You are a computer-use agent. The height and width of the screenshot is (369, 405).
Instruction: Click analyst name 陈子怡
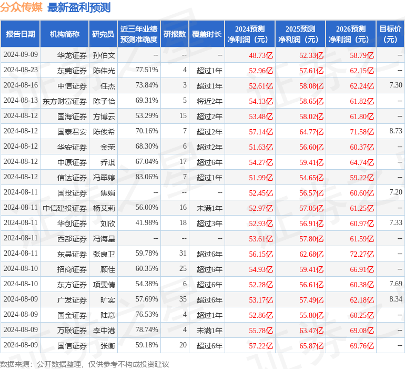pyautogui.click(x=104, y=101)
